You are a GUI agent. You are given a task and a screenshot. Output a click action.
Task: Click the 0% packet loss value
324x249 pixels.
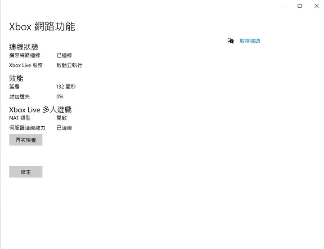(60, 97)
